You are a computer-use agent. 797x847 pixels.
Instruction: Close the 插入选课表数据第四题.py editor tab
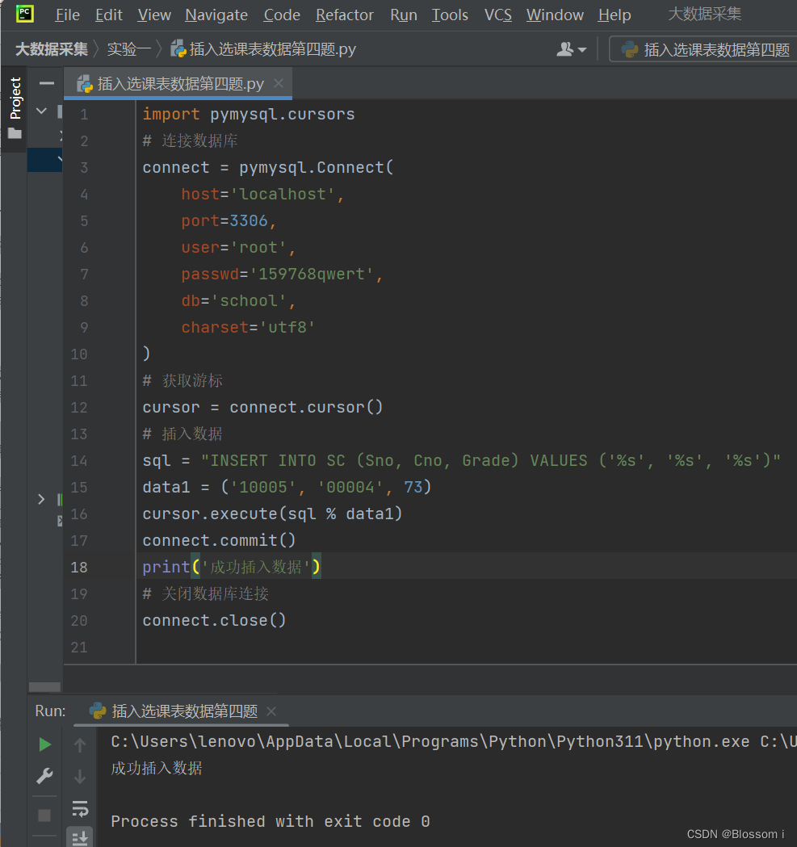pyautogui.click(x=279, y=83)
